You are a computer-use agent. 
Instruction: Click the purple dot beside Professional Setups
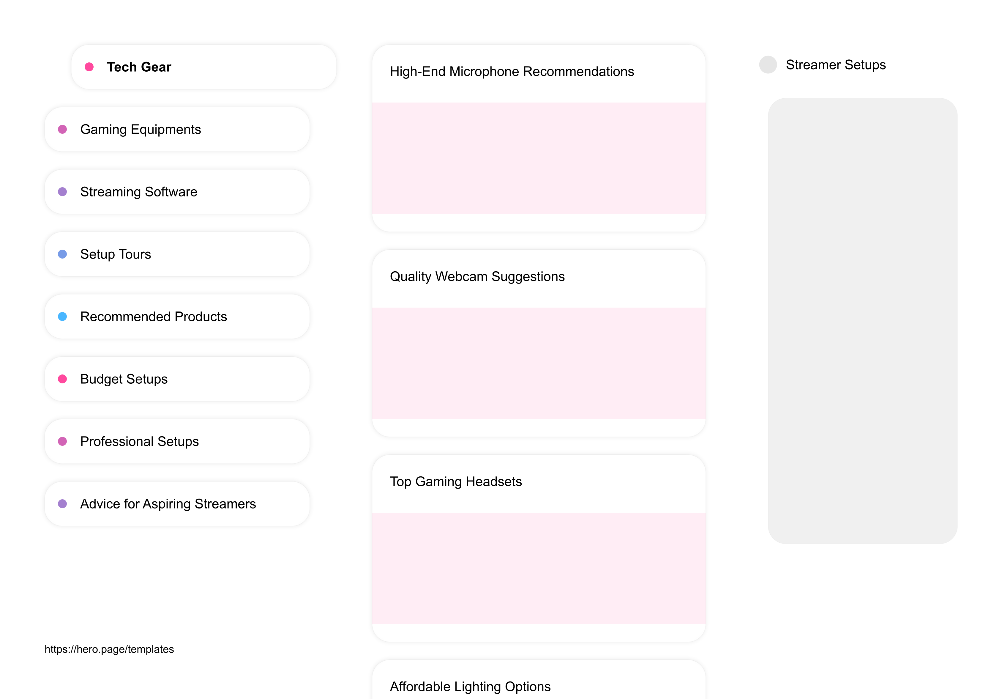(x=62, y=441)
